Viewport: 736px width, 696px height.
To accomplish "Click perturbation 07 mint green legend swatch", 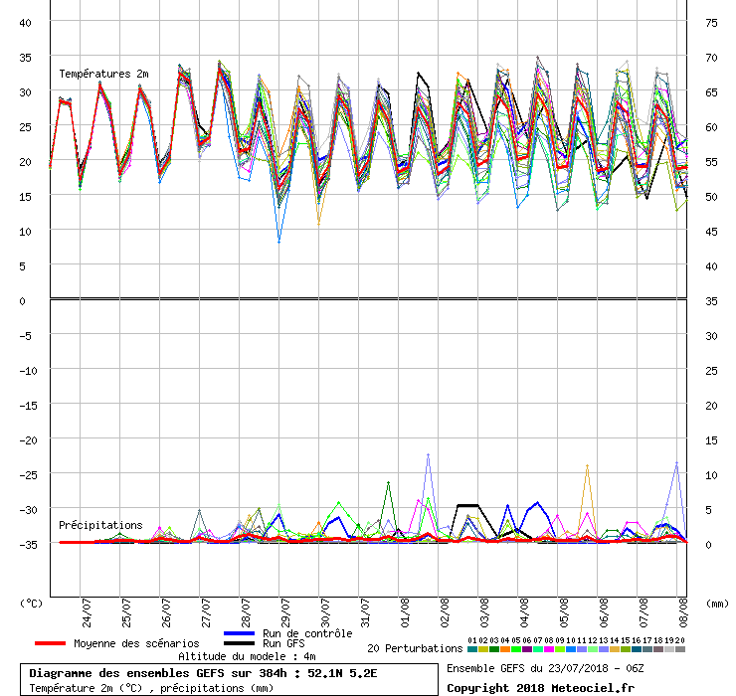I will [538, 649].
